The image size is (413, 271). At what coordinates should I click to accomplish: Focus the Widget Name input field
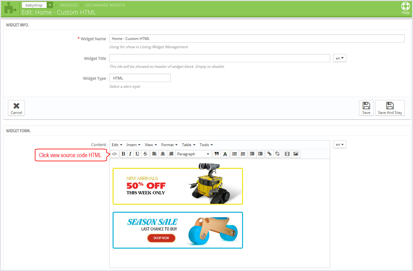257,38
